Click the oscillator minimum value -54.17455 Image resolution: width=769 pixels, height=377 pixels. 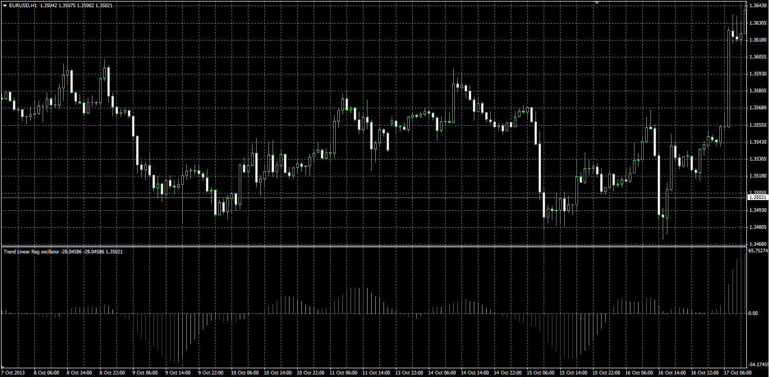(x=758, y=364)
